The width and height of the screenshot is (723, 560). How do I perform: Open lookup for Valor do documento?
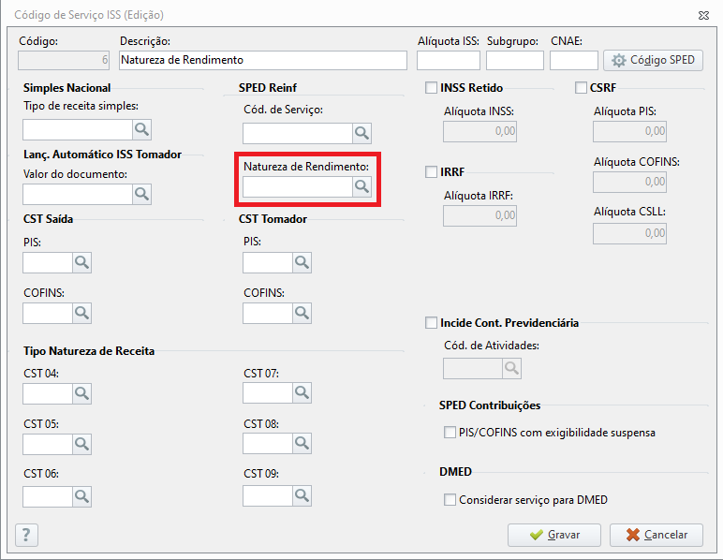pyautogui.click(x=142, y=195)
